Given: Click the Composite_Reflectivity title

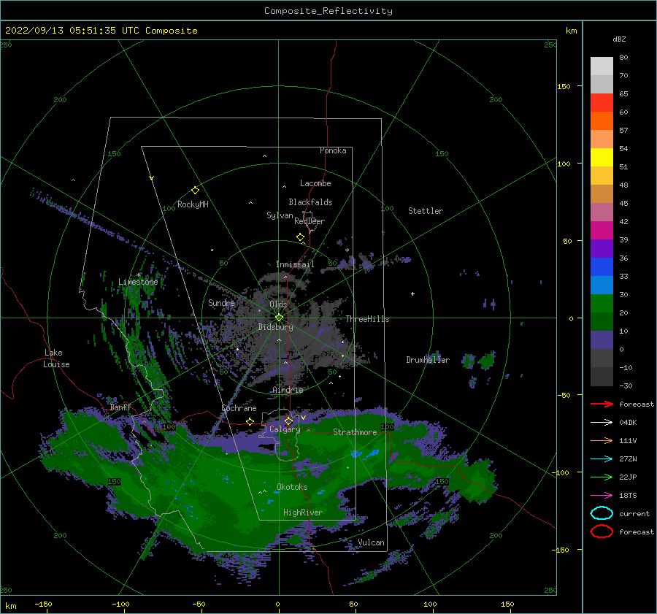Looking at the screenshot, I should pyautogui.click(x=328, y=11).
